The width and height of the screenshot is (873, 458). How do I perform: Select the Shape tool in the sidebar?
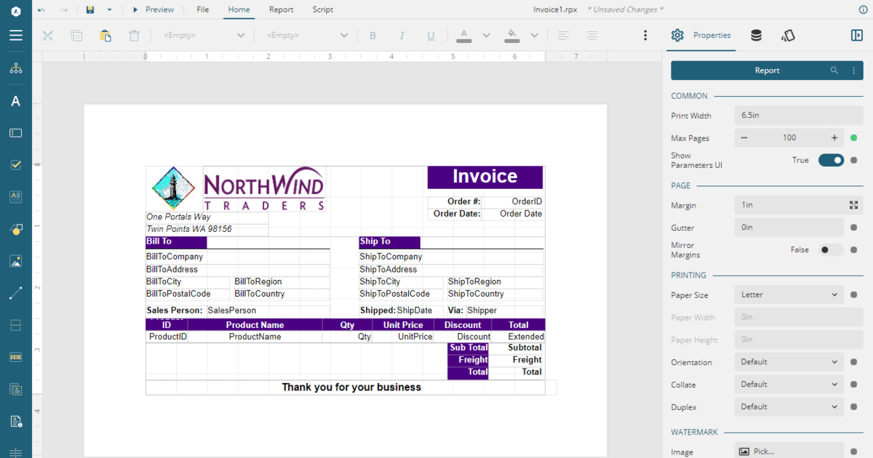point(15,229)
